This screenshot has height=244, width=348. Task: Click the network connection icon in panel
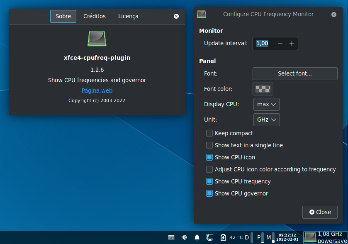(210, 237)
